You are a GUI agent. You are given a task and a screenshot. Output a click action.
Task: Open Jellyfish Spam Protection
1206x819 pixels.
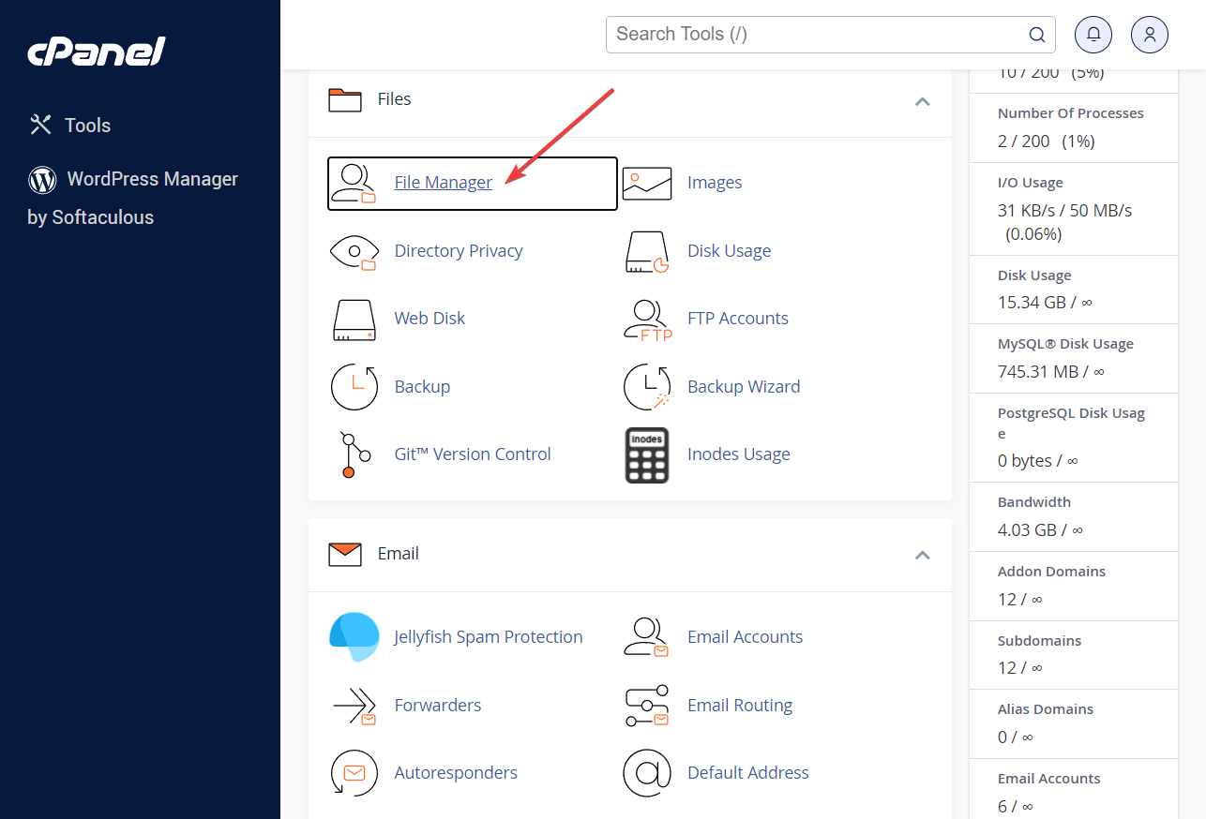(488, 636)
